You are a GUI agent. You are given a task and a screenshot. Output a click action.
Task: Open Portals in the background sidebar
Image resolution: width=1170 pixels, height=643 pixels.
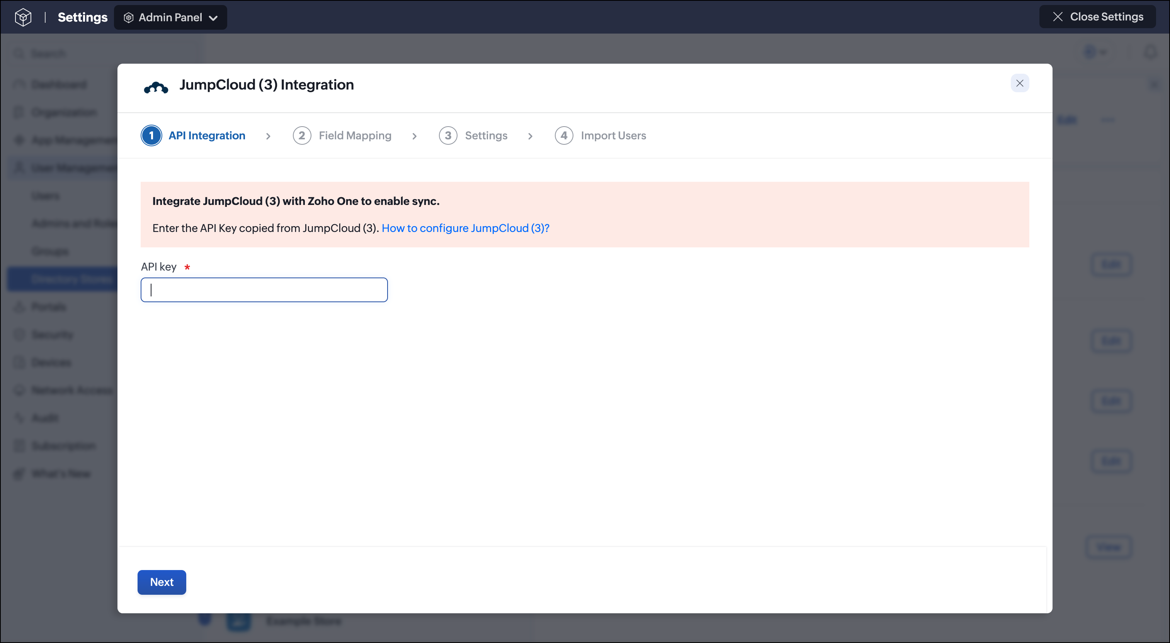(x=49, y=307)
